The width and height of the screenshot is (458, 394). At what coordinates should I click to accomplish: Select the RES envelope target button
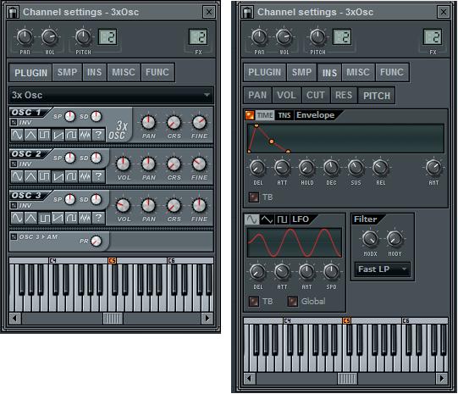pyautogui.click(x=344, y=95)
